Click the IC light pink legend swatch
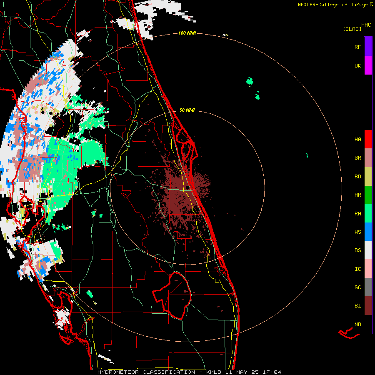The height and width of the screenshot is (375, 375). click(x=368, y=269)
